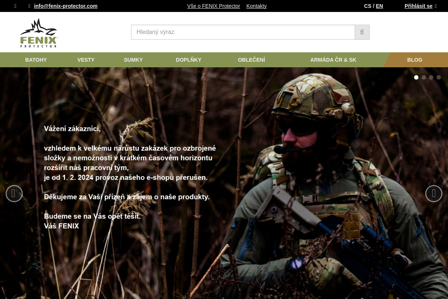Select the third carousel indicator dot
This screenshot has height=299, width=448.
click(x=431, y=77)
